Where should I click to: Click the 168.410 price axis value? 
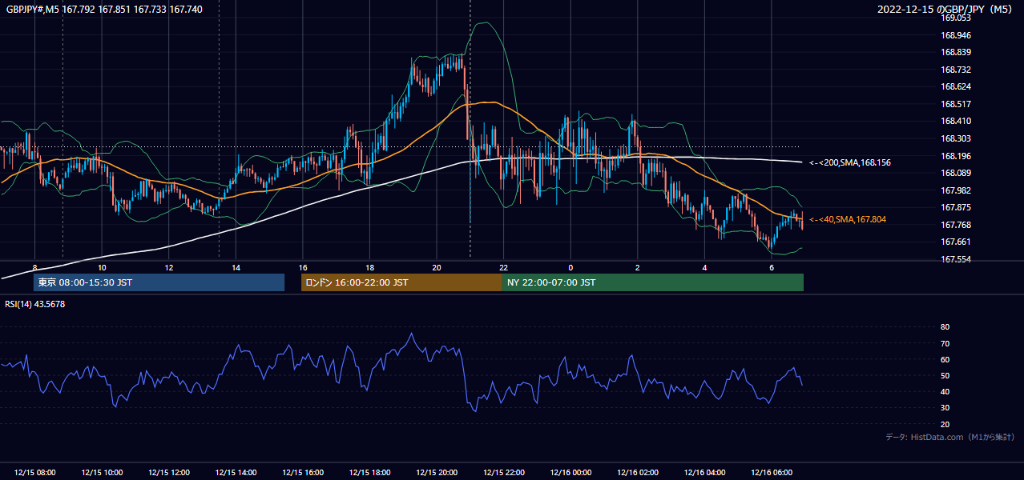click(956, 121)
